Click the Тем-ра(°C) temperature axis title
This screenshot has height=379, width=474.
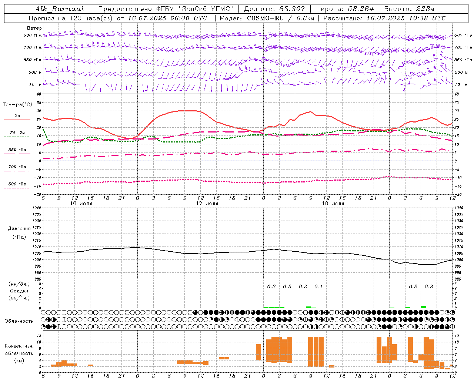[17, 105]
